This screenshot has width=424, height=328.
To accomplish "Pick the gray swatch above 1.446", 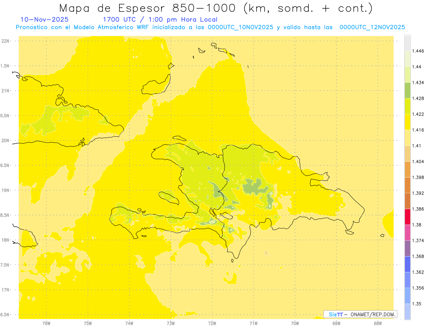I will (407, 43).
